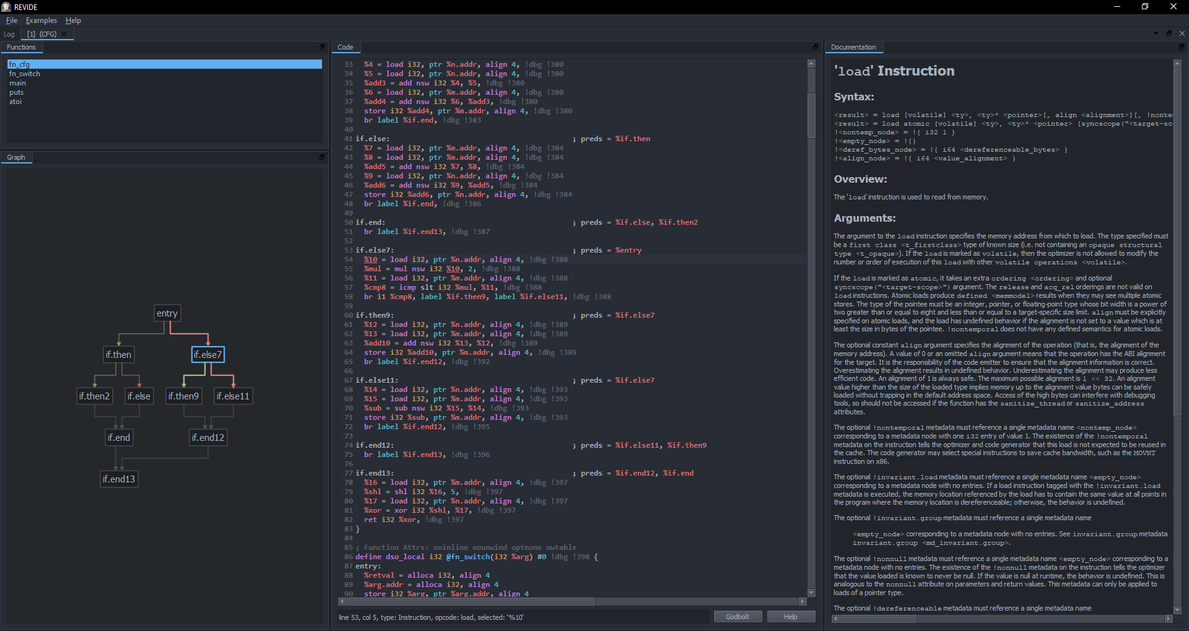Click the code horizontal scroll-left arrow
This screenshot has width=1189, height=631.
pyautogui.click(x=342, y=601)
